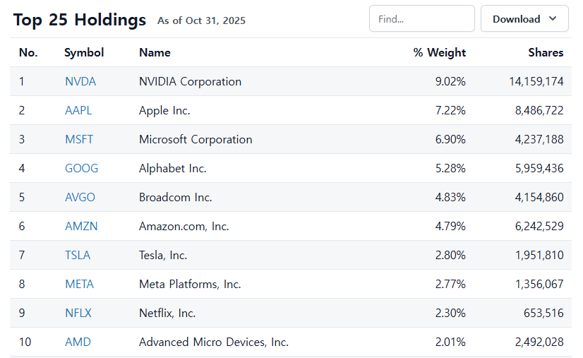Open the NFLX ticker link
Image resolution: width=583 pixels, height=358 pixels.
78,313
